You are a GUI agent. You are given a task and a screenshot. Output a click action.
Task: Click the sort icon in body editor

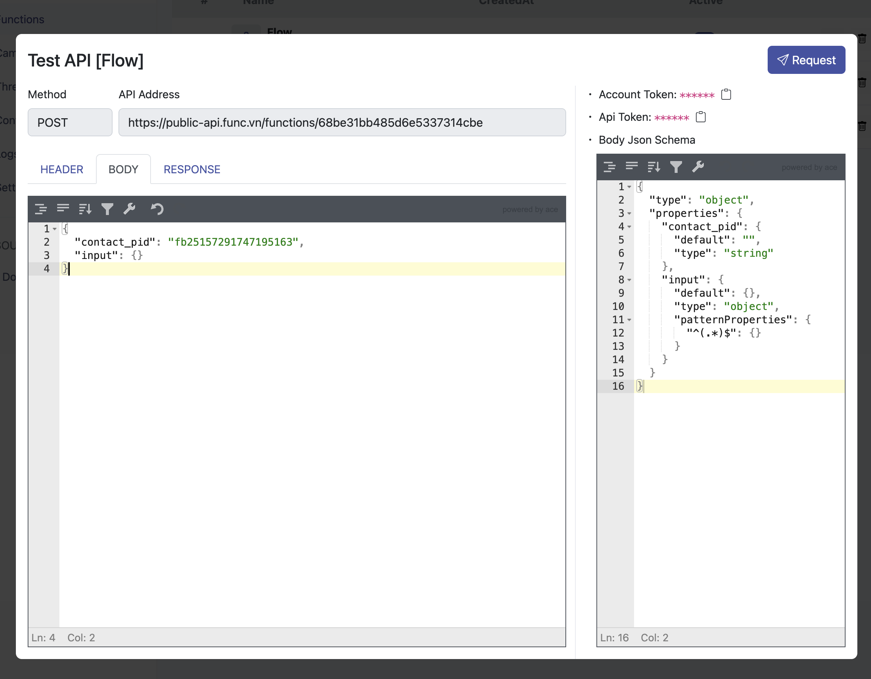(x=85, y=209)
